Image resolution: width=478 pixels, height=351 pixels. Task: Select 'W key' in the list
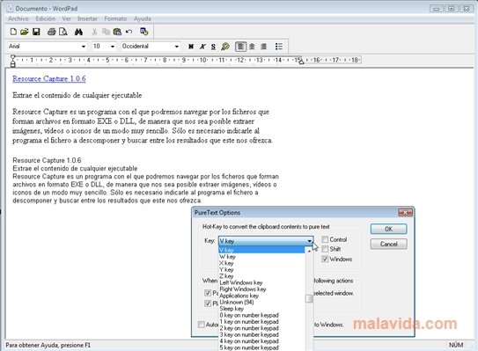[x=261, y=257]
